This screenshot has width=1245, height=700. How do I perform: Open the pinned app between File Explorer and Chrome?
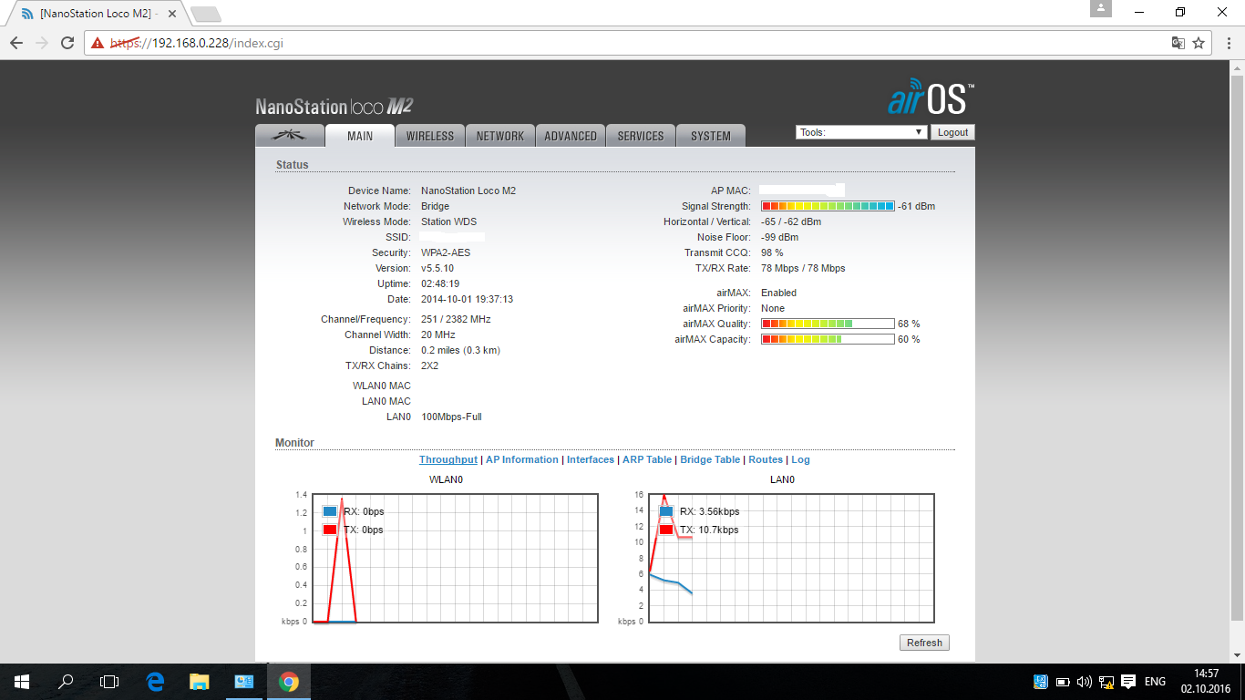(243, 681)
